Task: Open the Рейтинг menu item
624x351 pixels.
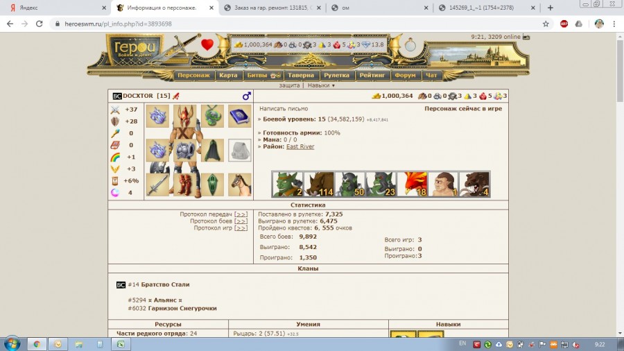Action: pos(372,75)
